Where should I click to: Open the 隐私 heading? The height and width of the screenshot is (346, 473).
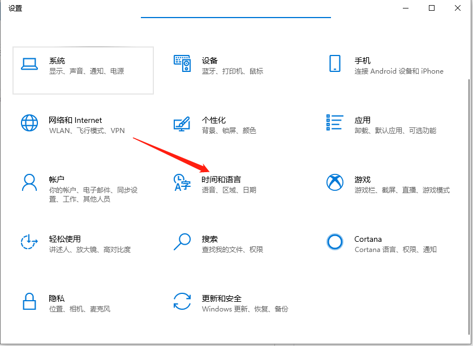pos(57,298)
